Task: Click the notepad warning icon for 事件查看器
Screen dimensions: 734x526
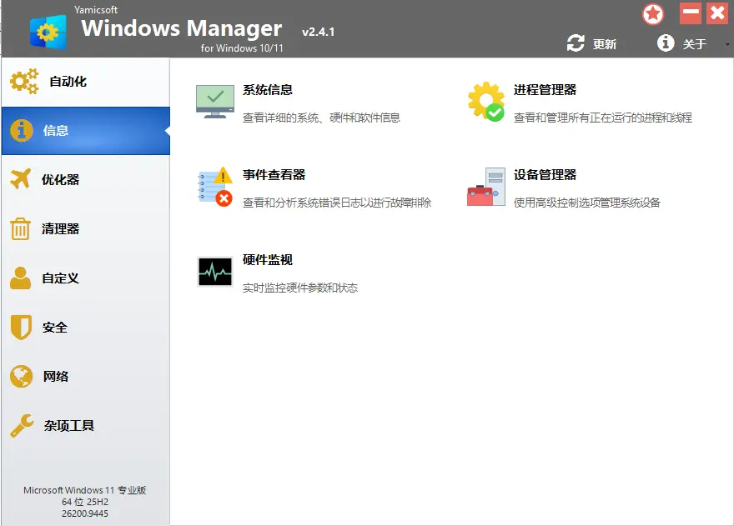Action: (215, 187)
